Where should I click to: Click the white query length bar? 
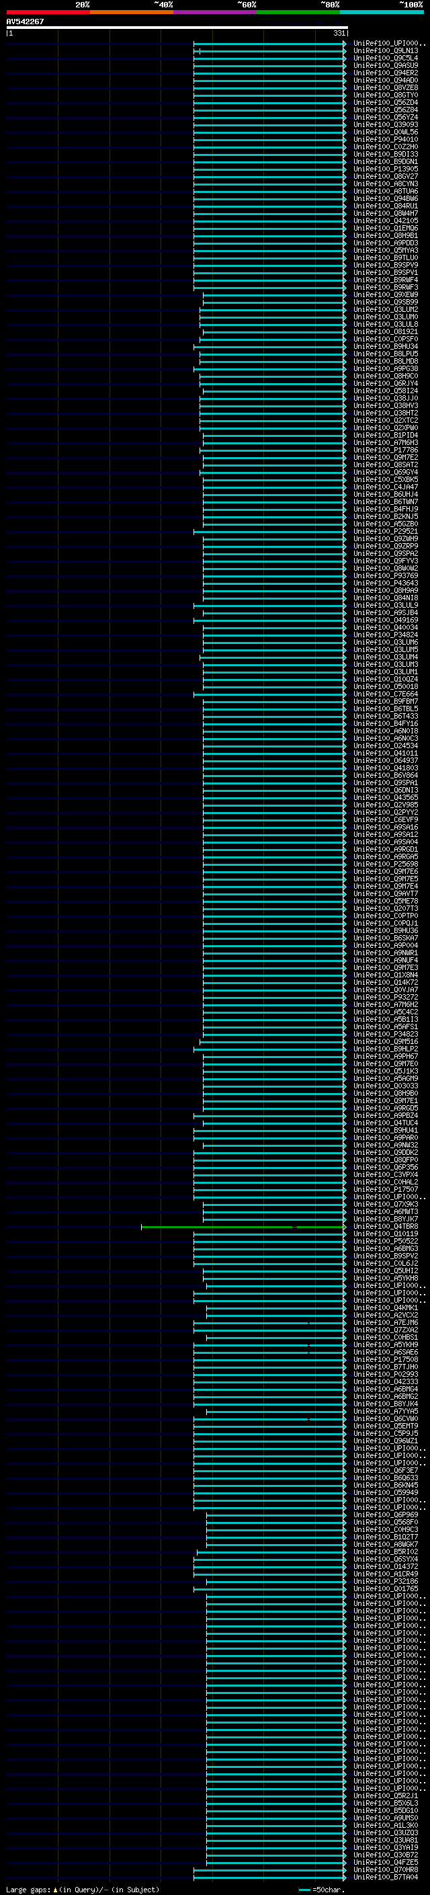177,27
